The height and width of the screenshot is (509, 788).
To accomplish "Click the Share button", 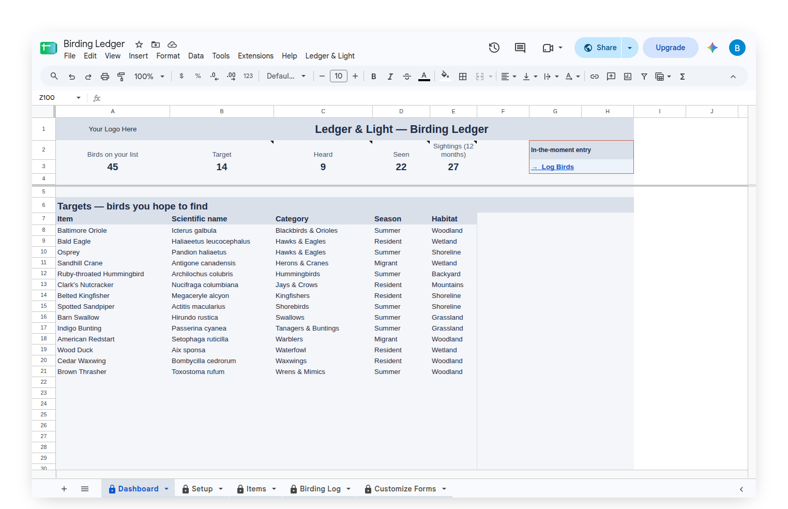I will pos(600,48).
